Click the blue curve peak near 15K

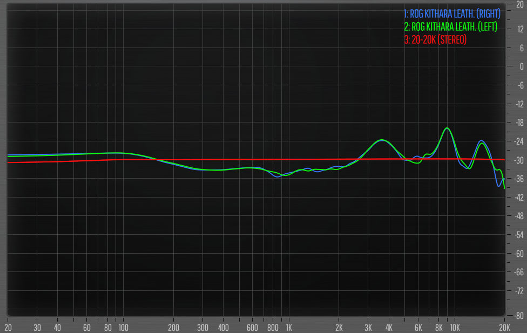pos(481,141)
